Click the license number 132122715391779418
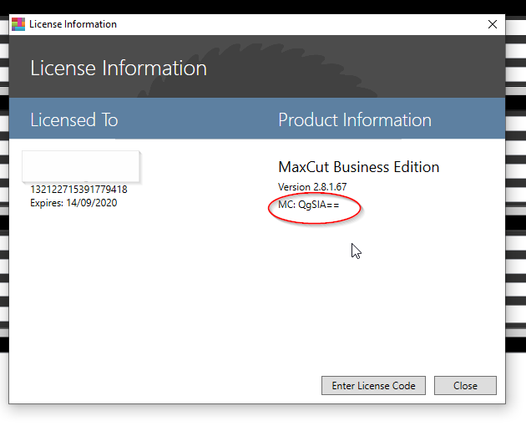The width and height of the screenshot is (526, 426). coord(78,190)
